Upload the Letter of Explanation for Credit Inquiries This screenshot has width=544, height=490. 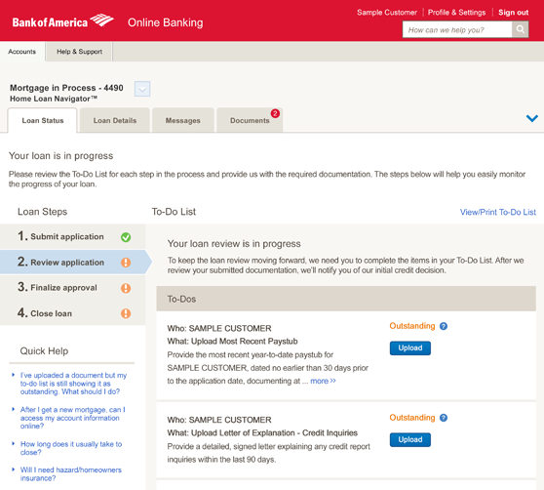(410, 439)
